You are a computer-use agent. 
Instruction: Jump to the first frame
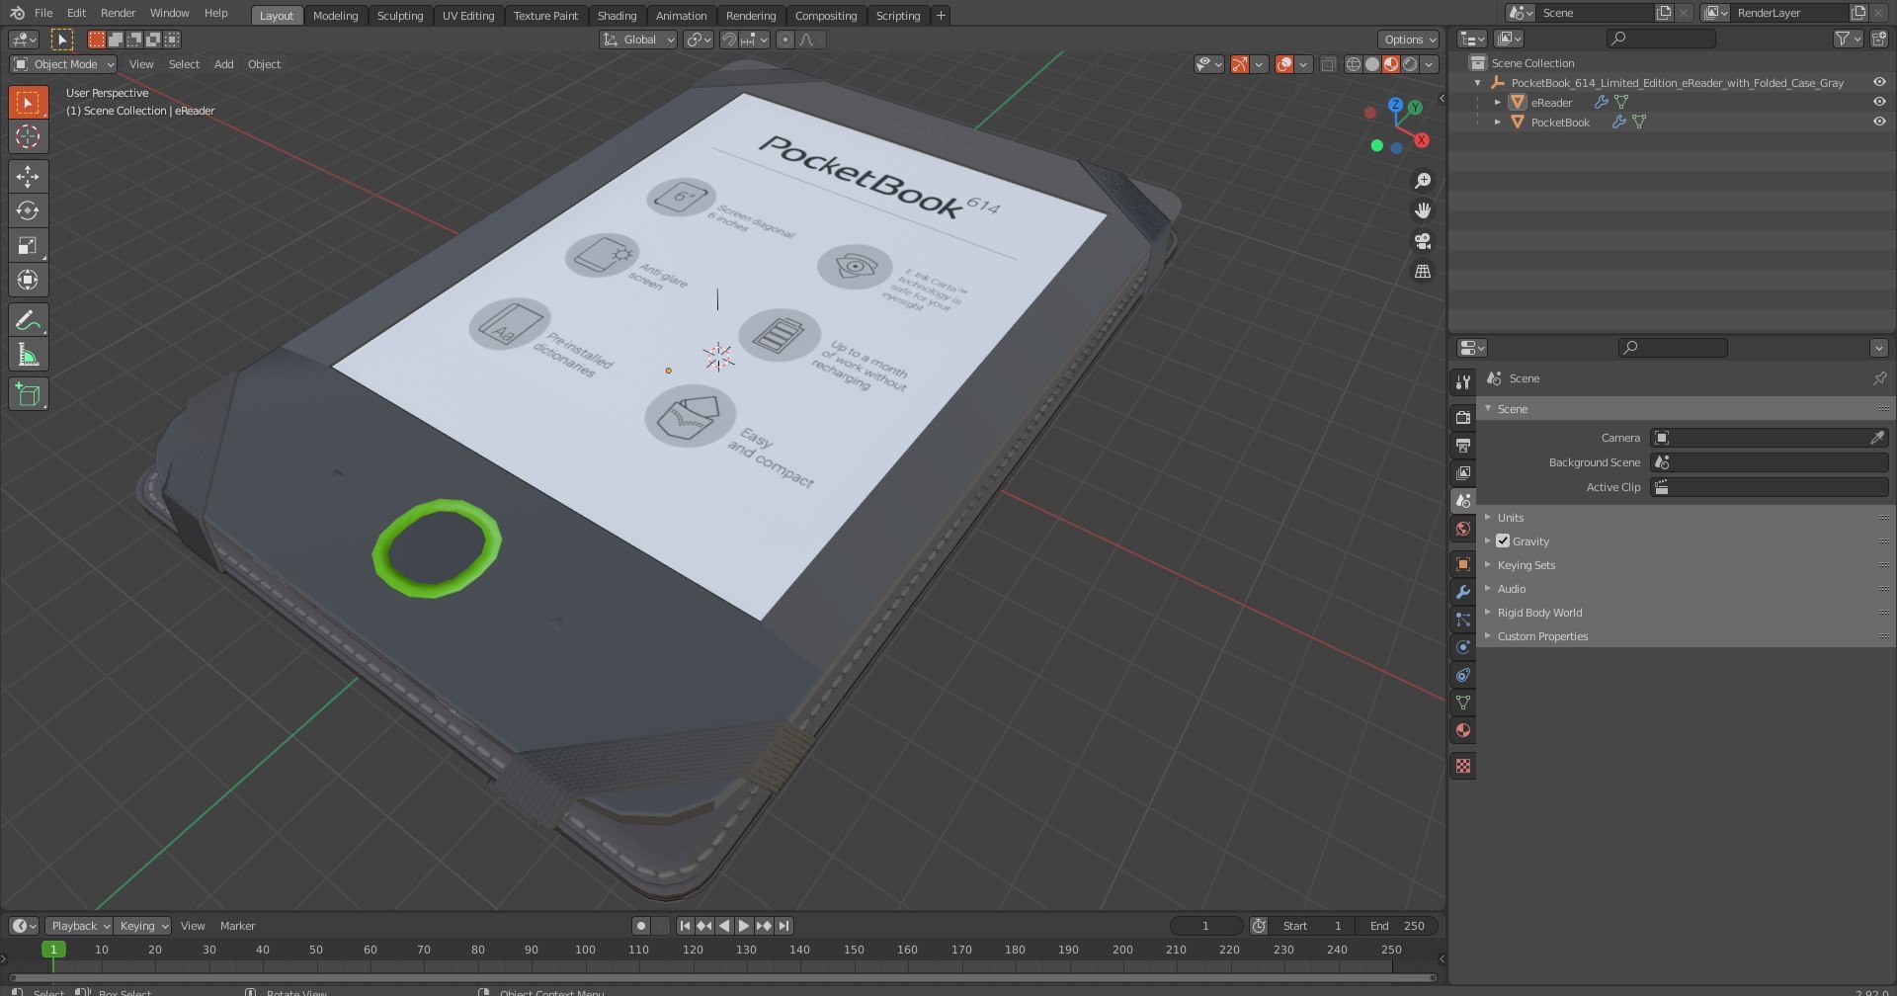click(x=685, y=926)
